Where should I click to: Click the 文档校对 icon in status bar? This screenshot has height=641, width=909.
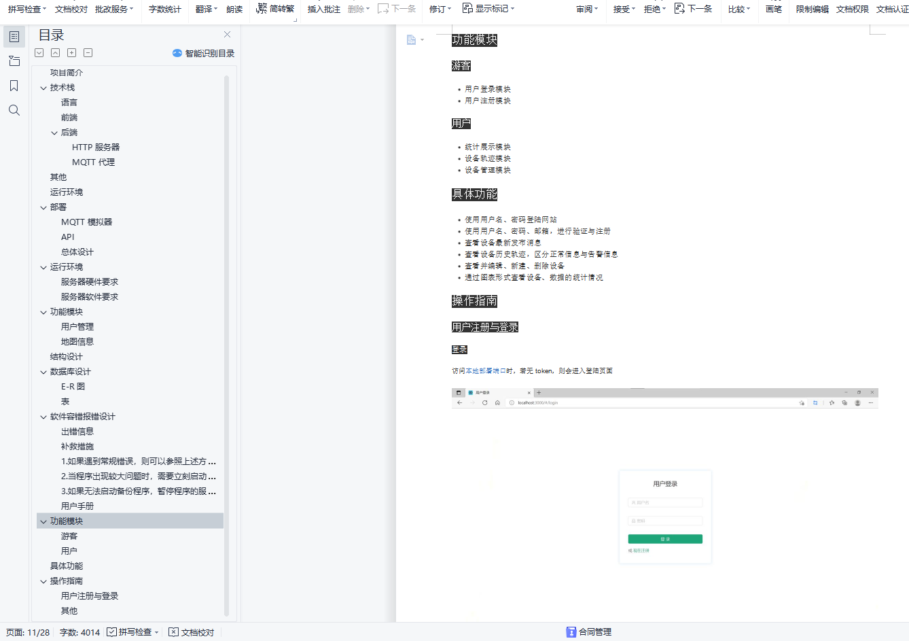pyautogui.click(x=174, y=632)
